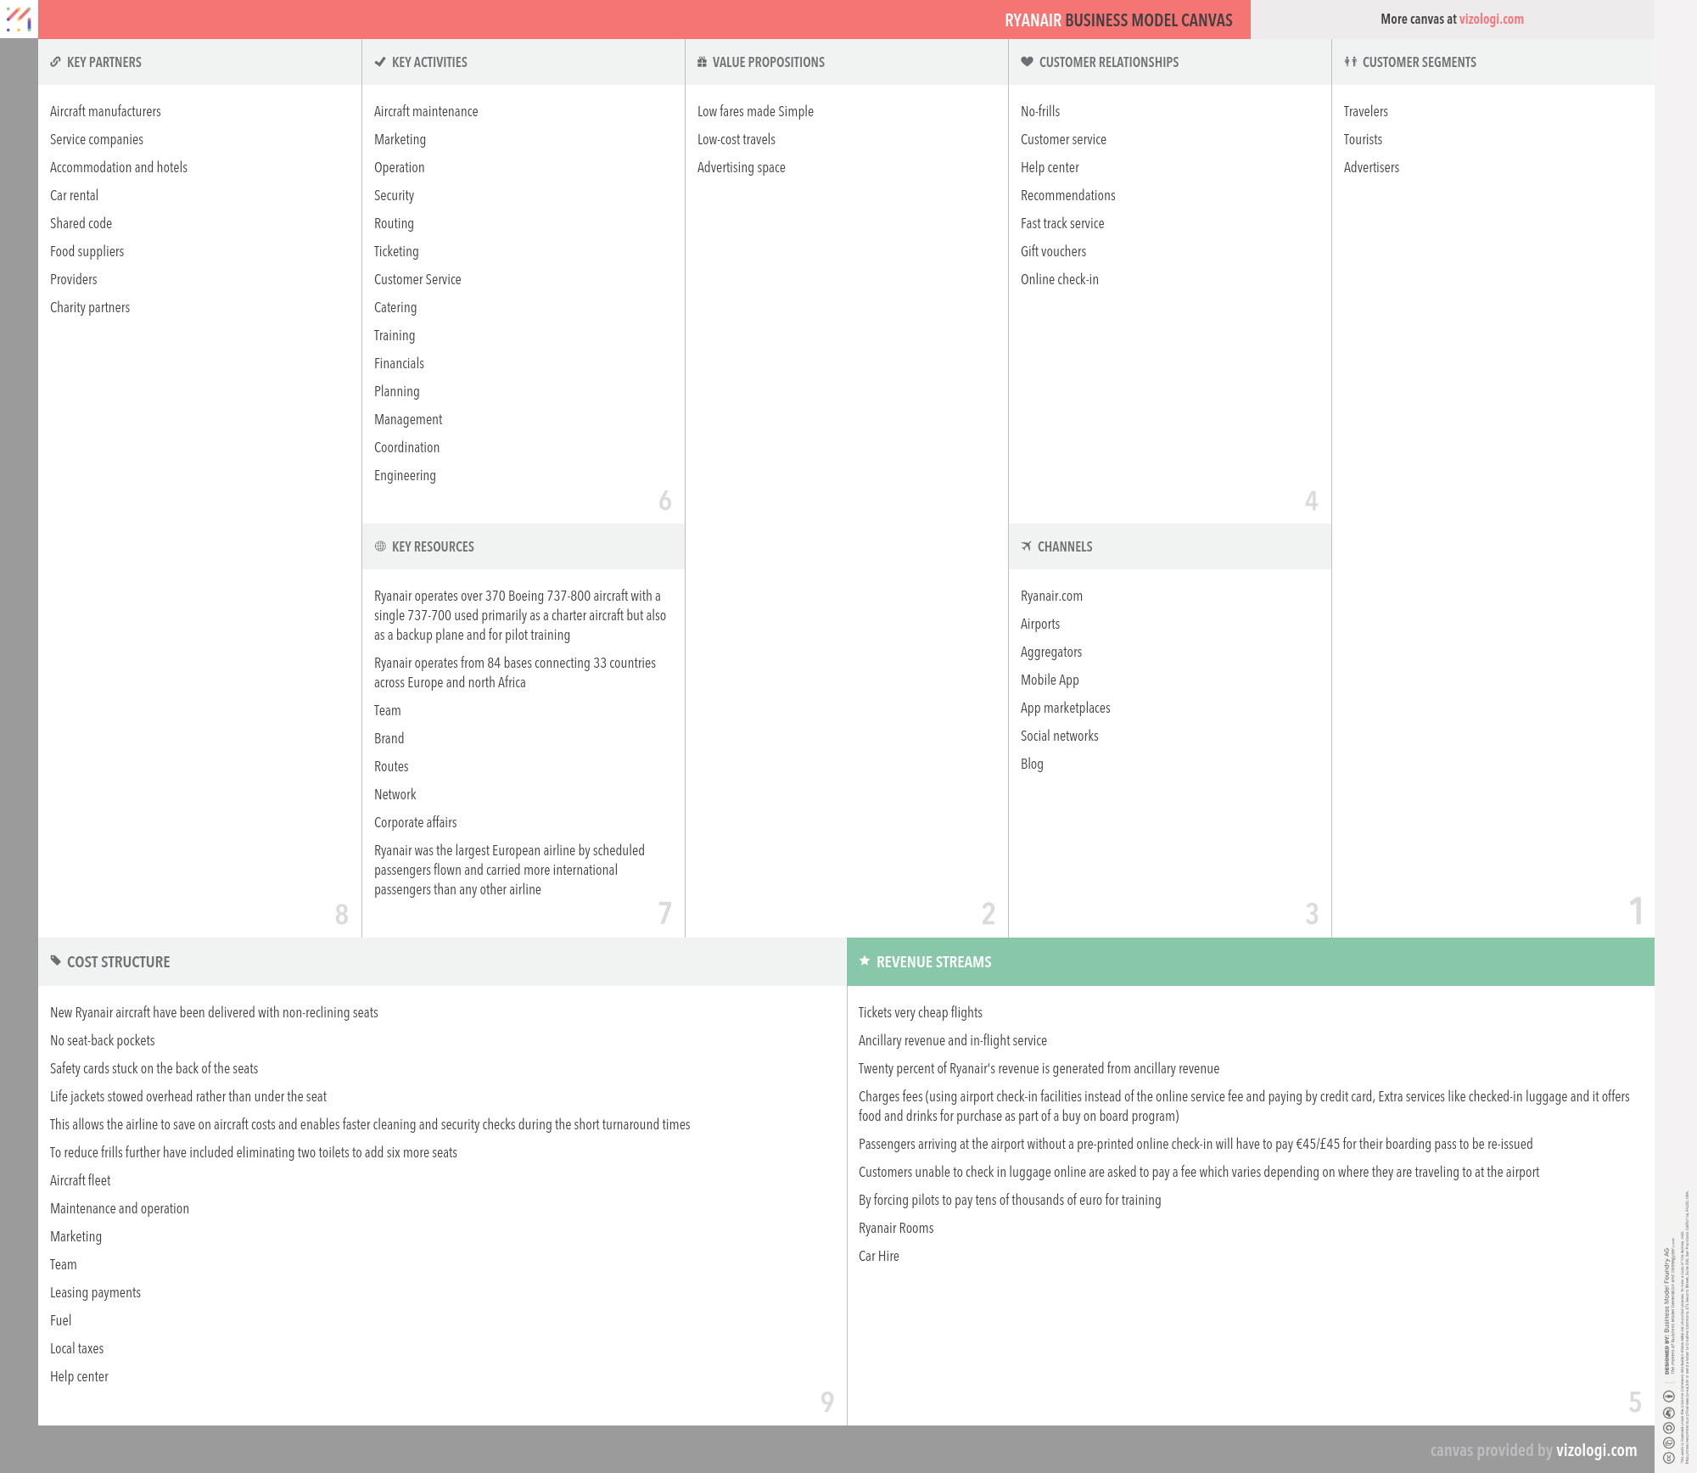The image size is (1697, 1473).
Task: Click 'Help center' under Customer Relationships
Action: pos(1050,167)
